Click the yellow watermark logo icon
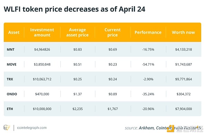The image size is (207, 136). 170,129
